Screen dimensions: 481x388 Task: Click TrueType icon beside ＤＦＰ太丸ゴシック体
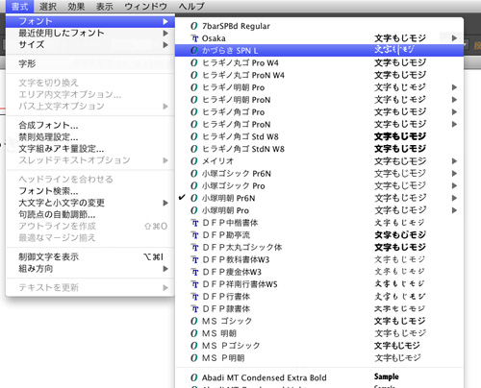coord(194,248)
